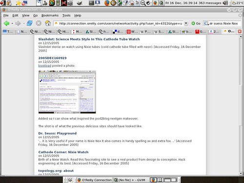
Task: Click the red exit arrow icon in top panel
Action: 3,3
